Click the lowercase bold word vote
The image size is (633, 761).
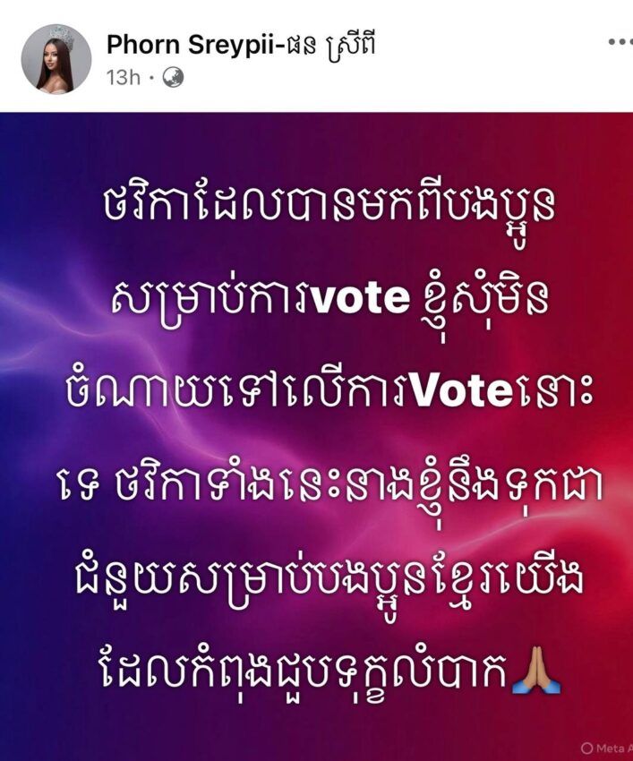point(360,297)
